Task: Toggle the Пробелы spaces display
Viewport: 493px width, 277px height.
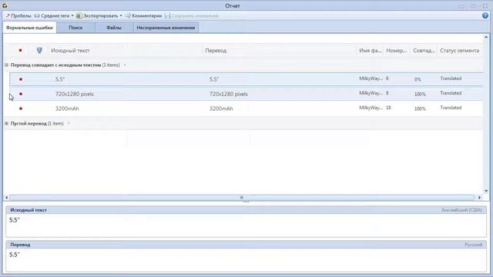Action: pos(18,15)
